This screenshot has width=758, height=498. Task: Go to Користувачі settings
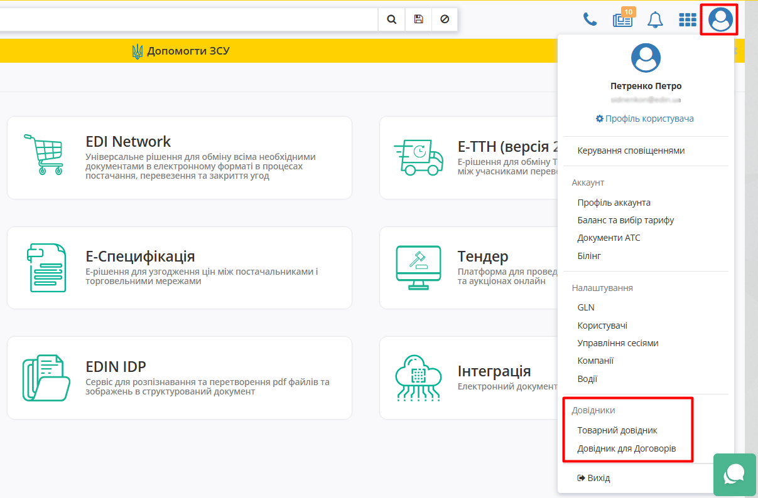point(602,326)
